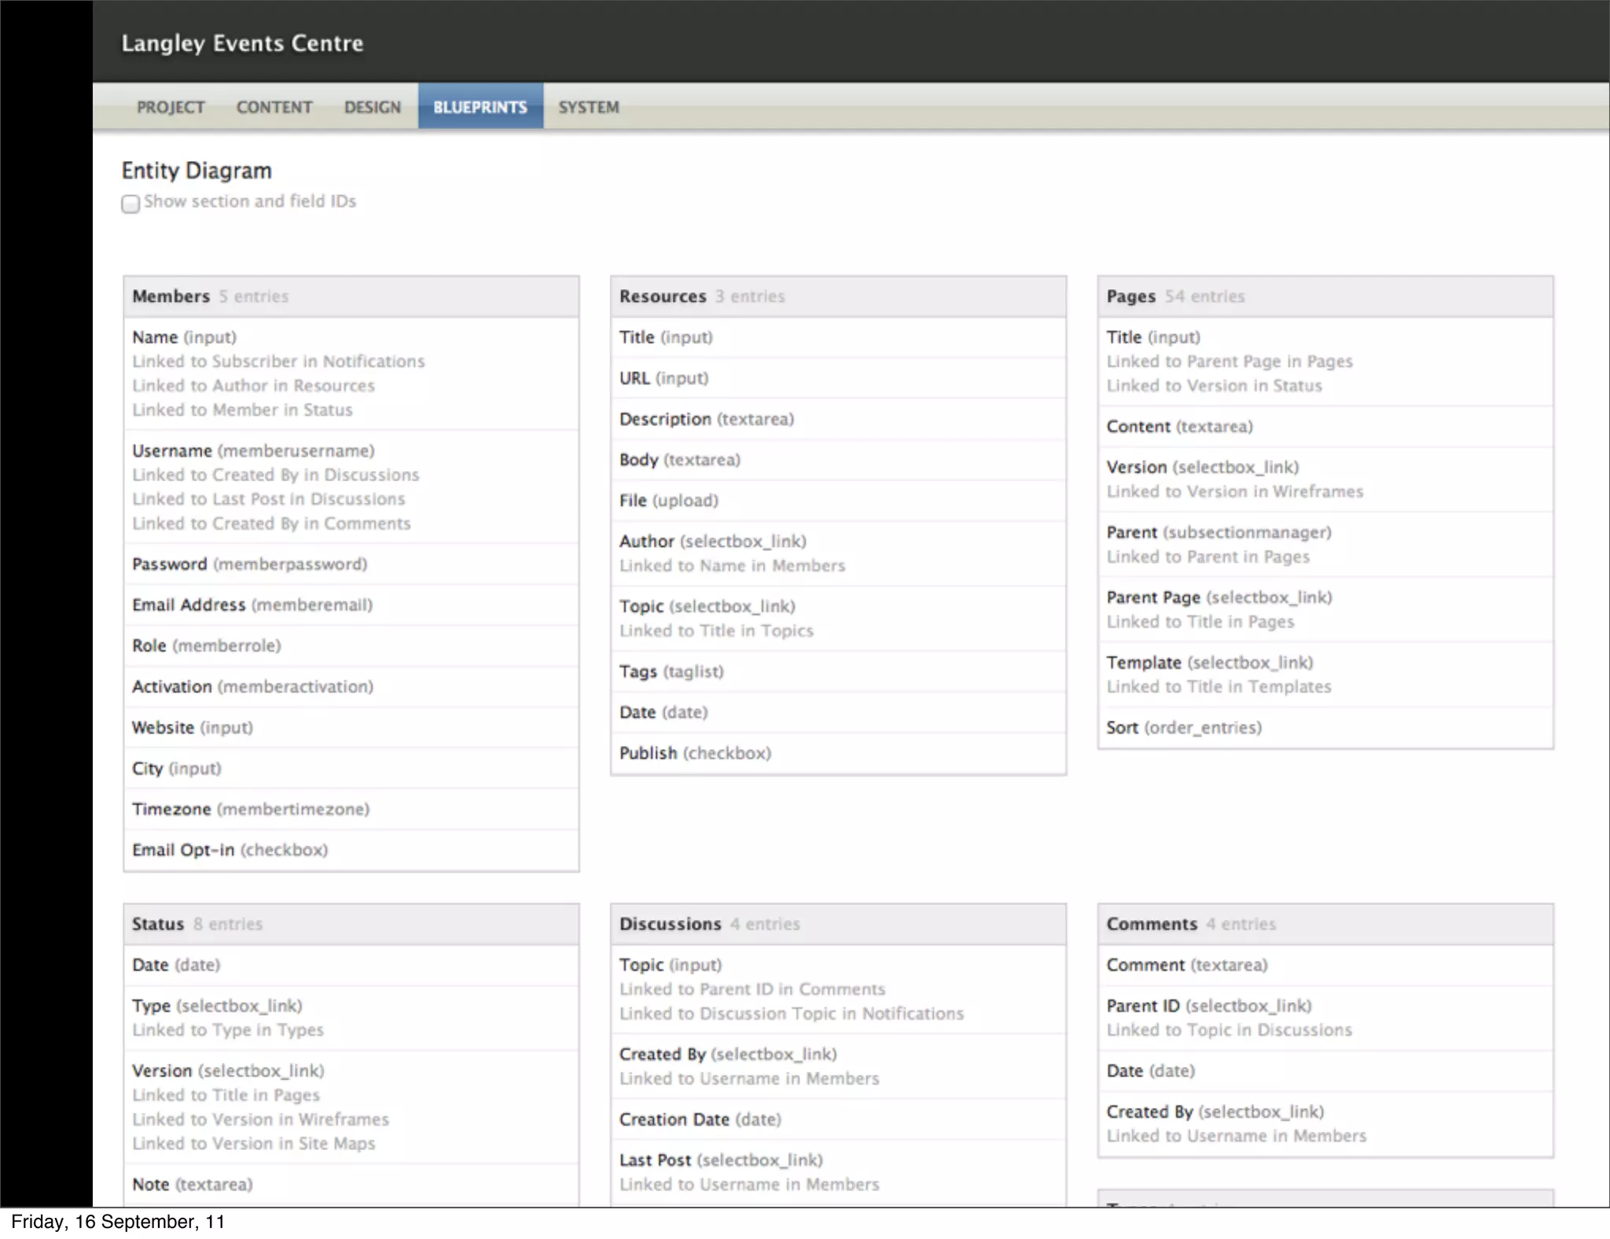Click the Langley Events Centre site title
The height and width of the screenshot is (1239, 1610).
pos(242,43)
